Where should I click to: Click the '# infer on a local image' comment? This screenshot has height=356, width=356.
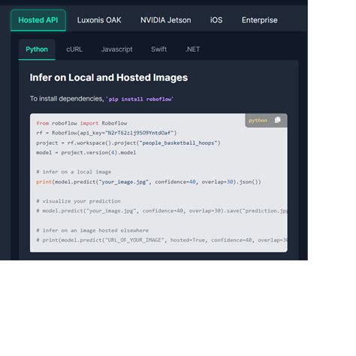coord(74,172)
